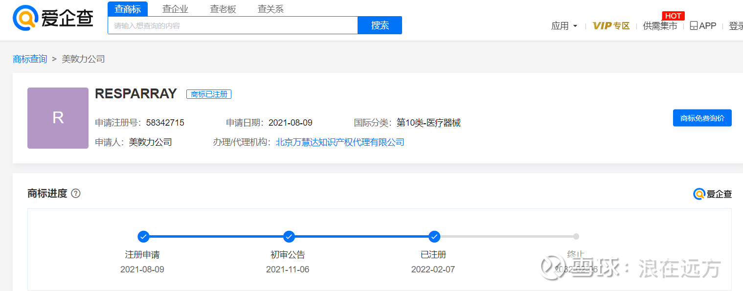Select the registration number 58342715
743x291 pixels.
point(165,123)
